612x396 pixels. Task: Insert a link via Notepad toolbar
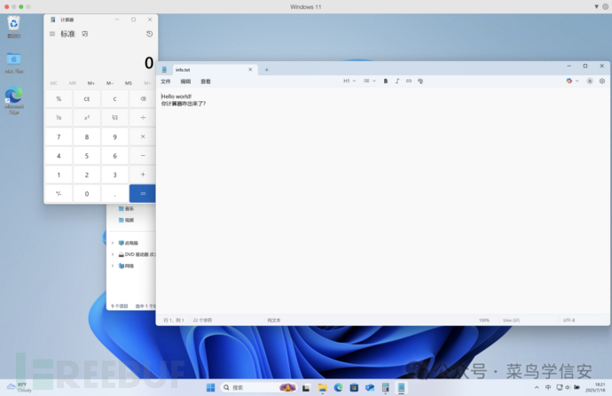409,82
